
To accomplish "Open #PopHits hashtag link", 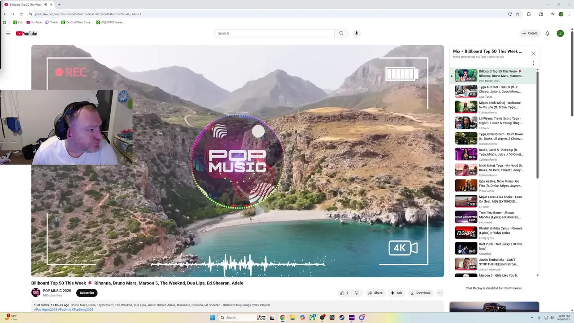I will [65, 310].
